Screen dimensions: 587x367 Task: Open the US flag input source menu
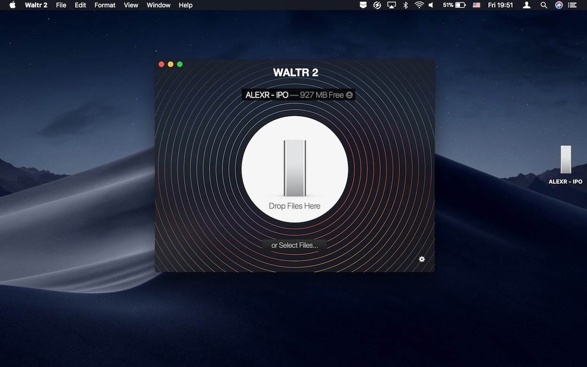tap(476, 5)
